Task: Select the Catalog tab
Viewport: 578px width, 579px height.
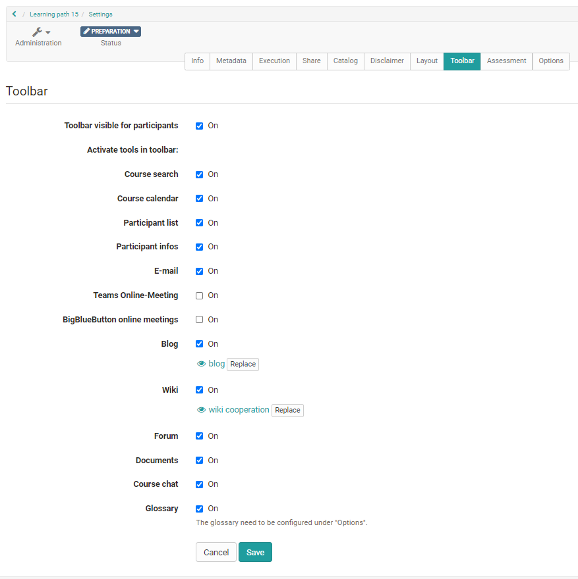Action: (x=345, y=61)
